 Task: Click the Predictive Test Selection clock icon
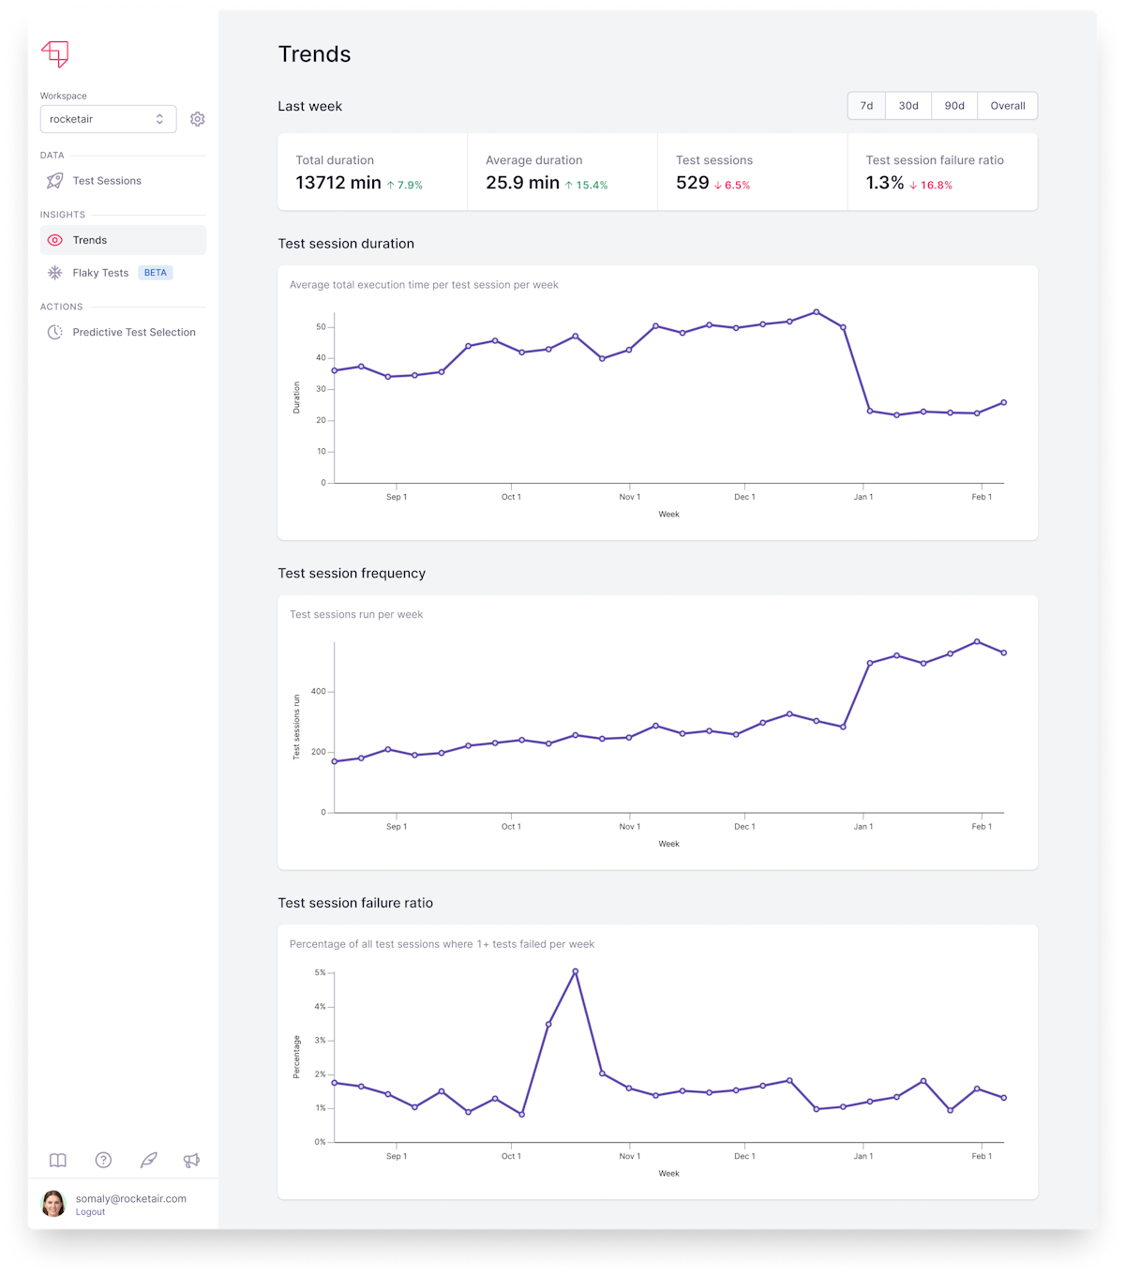point(55,332)
